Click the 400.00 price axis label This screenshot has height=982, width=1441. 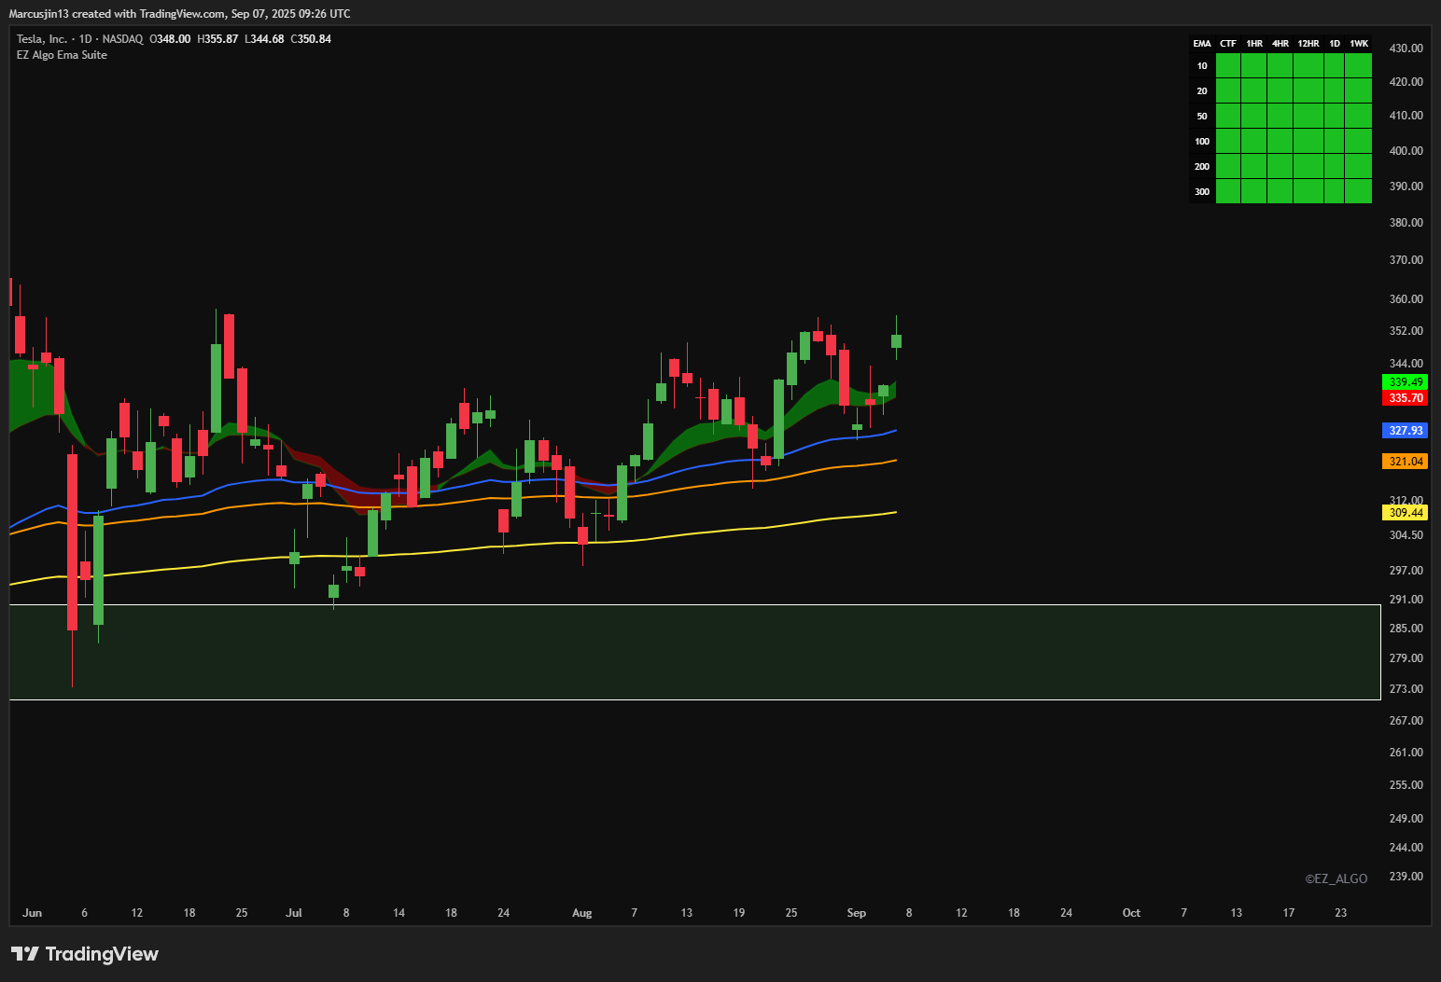(x=1406, y=151)
